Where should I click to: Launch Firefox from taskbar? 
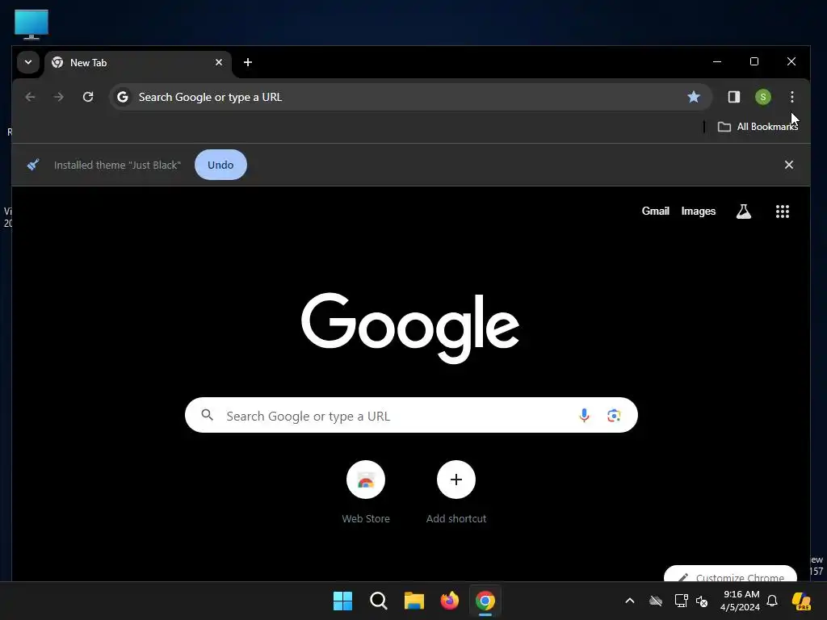click(449, 601)
